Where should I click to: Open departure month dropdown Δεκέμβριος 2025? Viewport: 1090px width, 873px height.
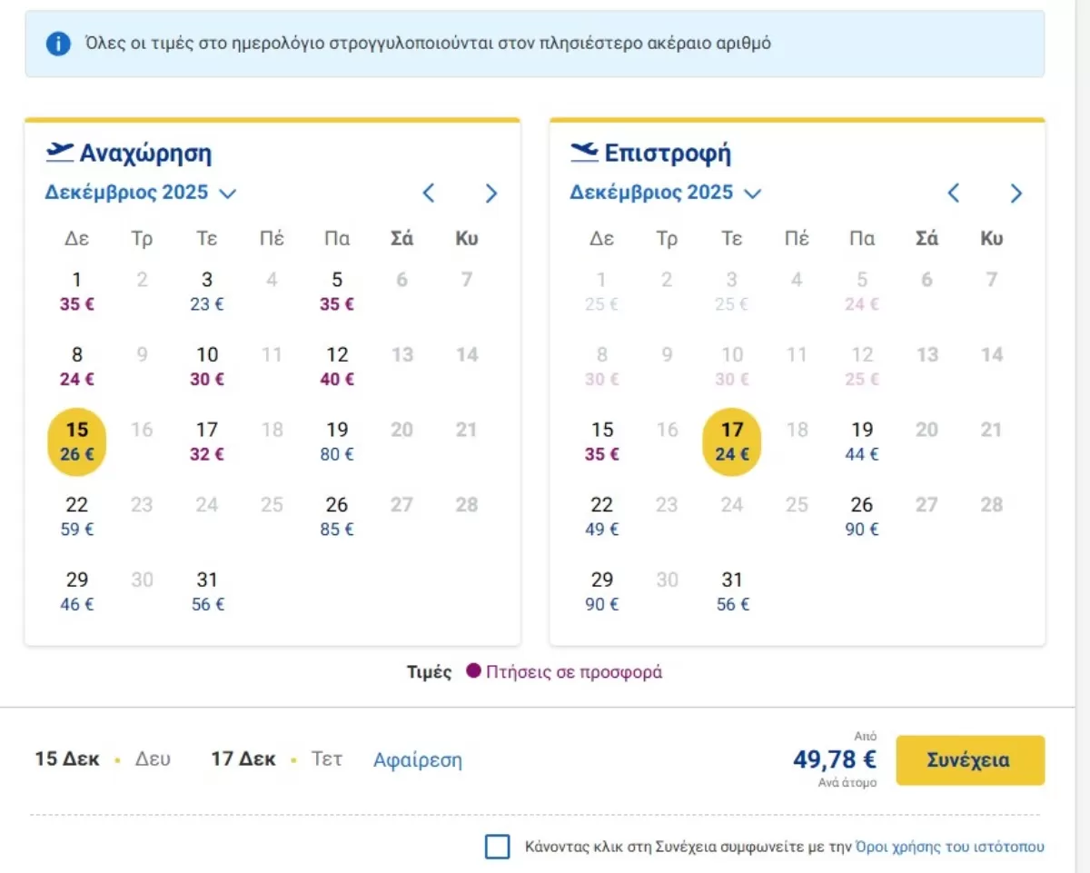[x=141, y=193]
